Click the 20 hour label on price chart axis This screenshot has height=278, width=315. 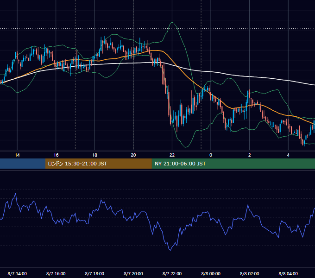(x=133, y=155)
